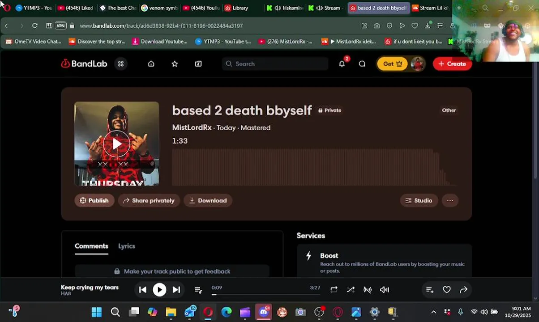Screen dimensions: 539x322
Task: Open Opera easy setup sliders icon
Action: (440, 25)
